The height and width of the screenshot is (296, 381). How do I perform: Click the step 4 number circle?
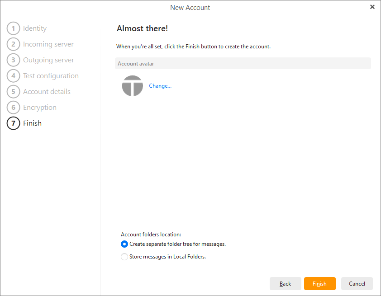pyautogui.click(x=14, y=76)
